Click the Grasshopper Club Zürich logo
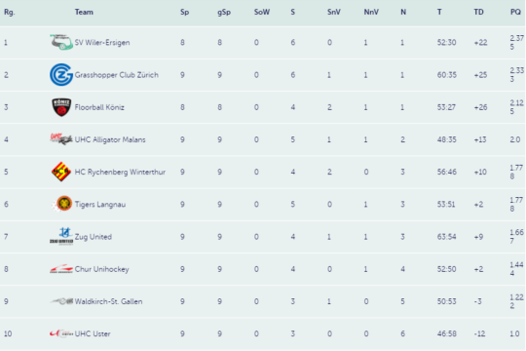Screen dimensions: 526x351 tap(61, 74)
